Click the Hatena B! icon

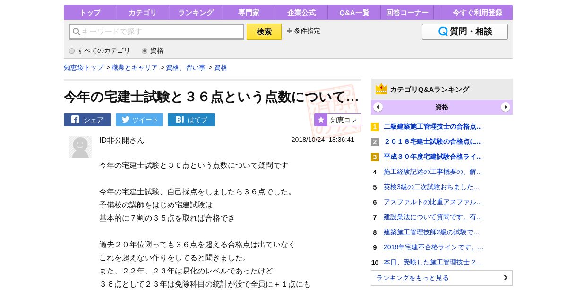tap(180, 120)
